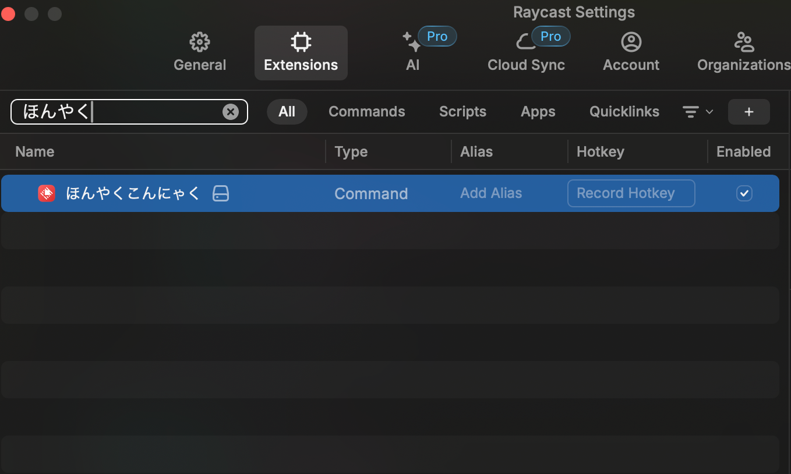
Task: Click Add Alias for ほんやくこんにゃく
Action: coord(491,193)
